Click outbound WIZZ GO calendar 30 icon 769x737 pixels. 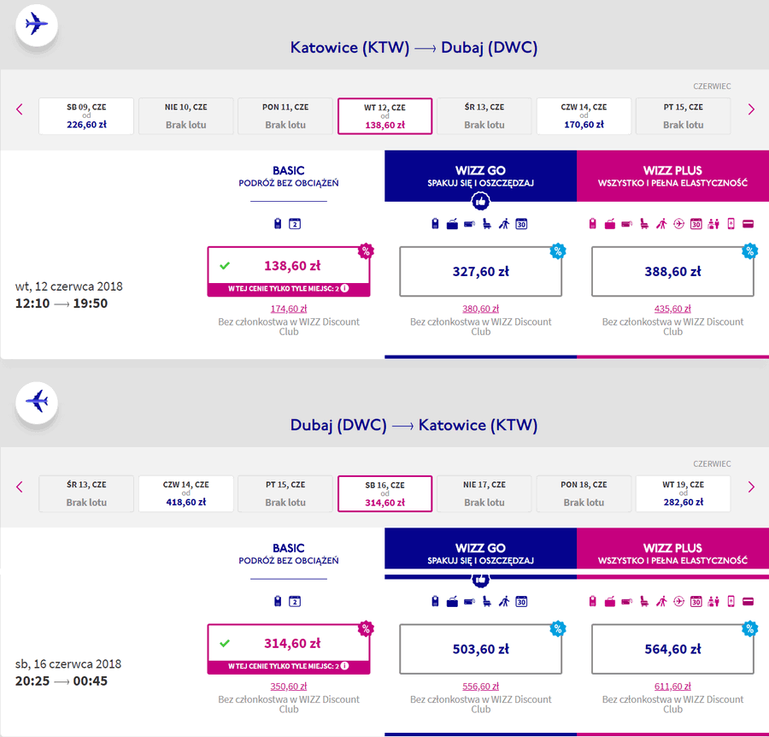coord(521,224)
